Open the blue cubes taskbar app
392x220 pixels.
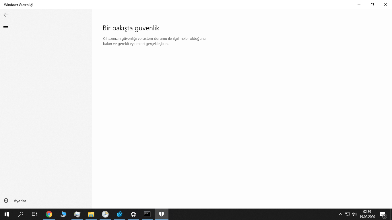(x=119, y=214)
